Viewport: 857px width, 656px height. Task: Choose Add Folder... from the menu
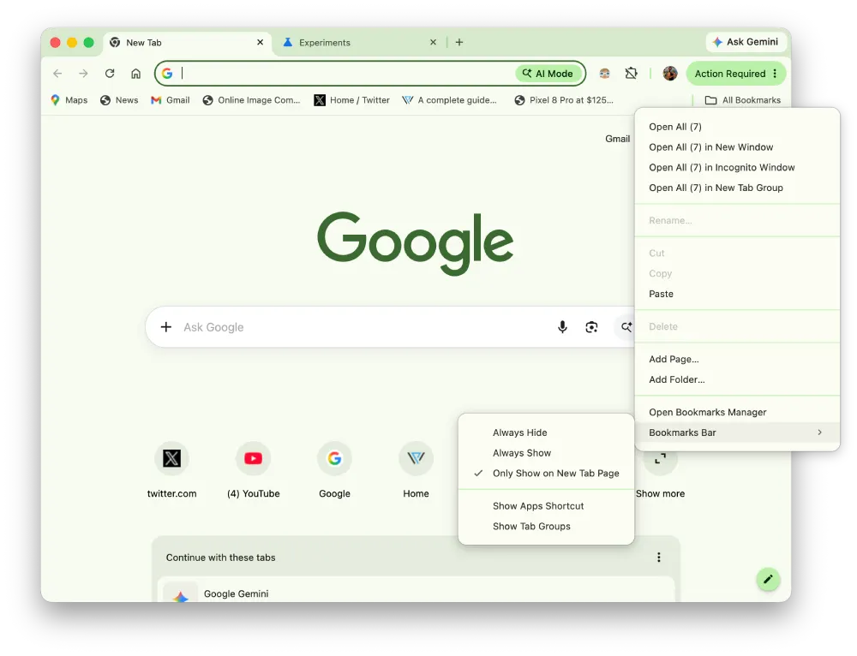click(737, 379)
